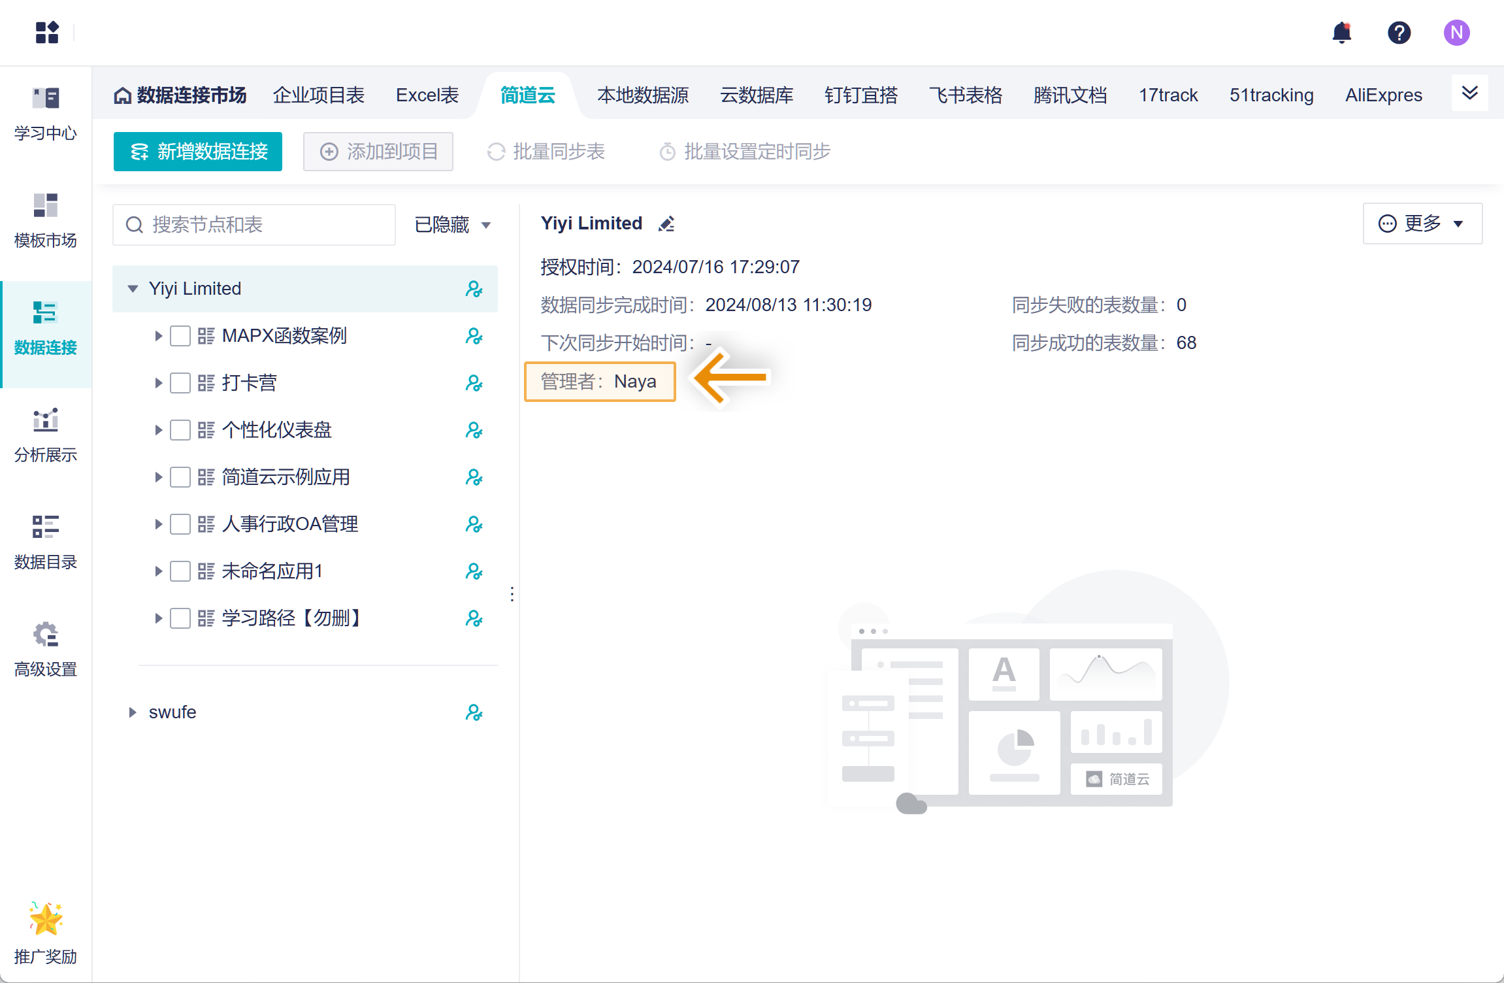Click permission icon next to swufe
Viewport: 1504px width, 983px height.
[x=474, y=712]
